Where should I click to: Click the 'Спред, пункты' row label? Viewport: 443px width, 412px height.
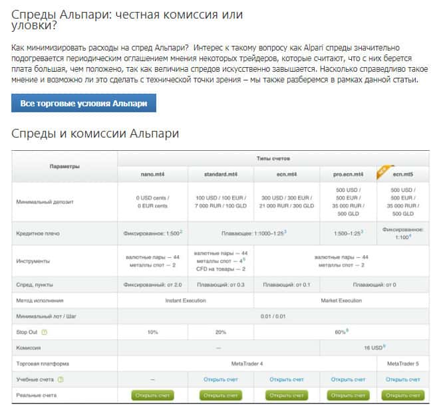tap(35, 284)
